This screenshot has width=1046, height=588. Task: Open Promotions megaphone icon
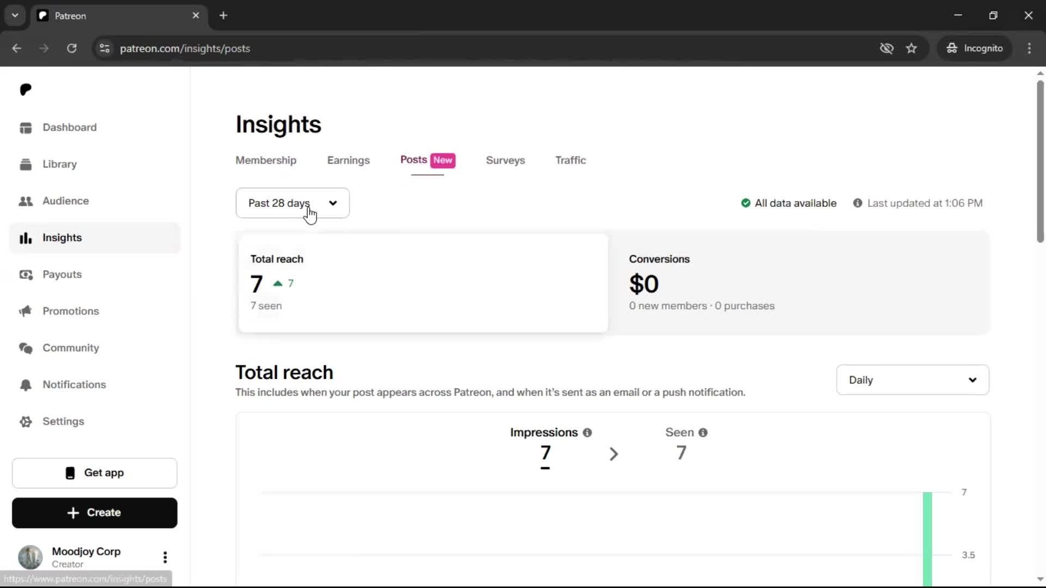pos(26,311)
